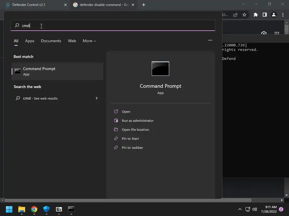Open the Google apps grid icon
289x216 pixels.
click(x=277, y=33)
